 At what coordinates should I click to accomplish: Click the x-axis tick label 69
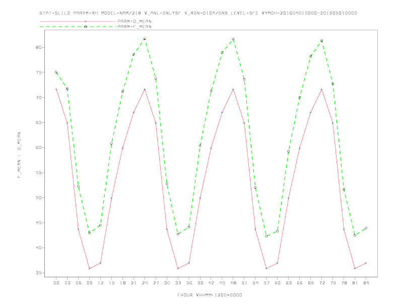tap(311, 283)
